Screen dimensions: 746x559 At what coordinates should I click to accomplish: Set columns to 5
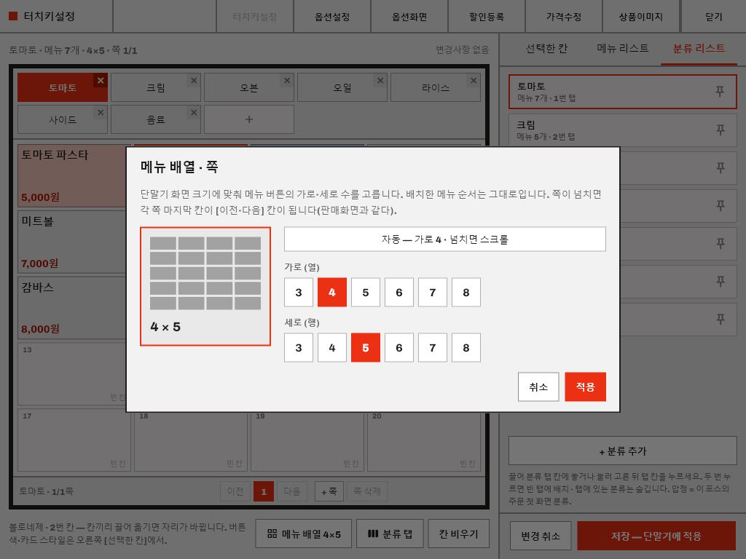[x=366, y=293]
